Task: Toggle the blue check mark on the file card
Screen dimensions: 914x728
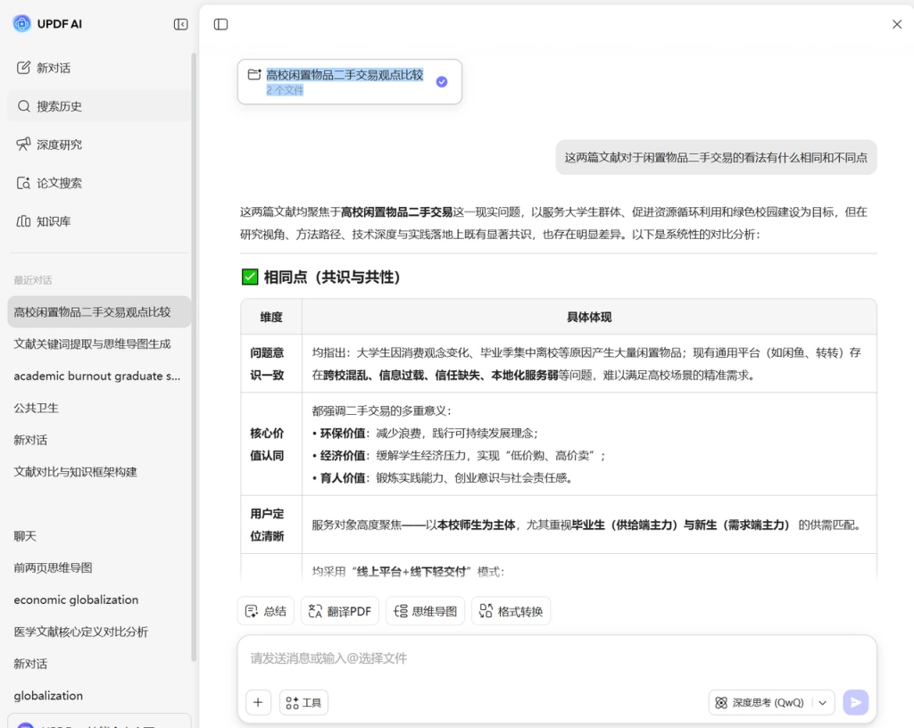Action: click(x=442, y=81)
